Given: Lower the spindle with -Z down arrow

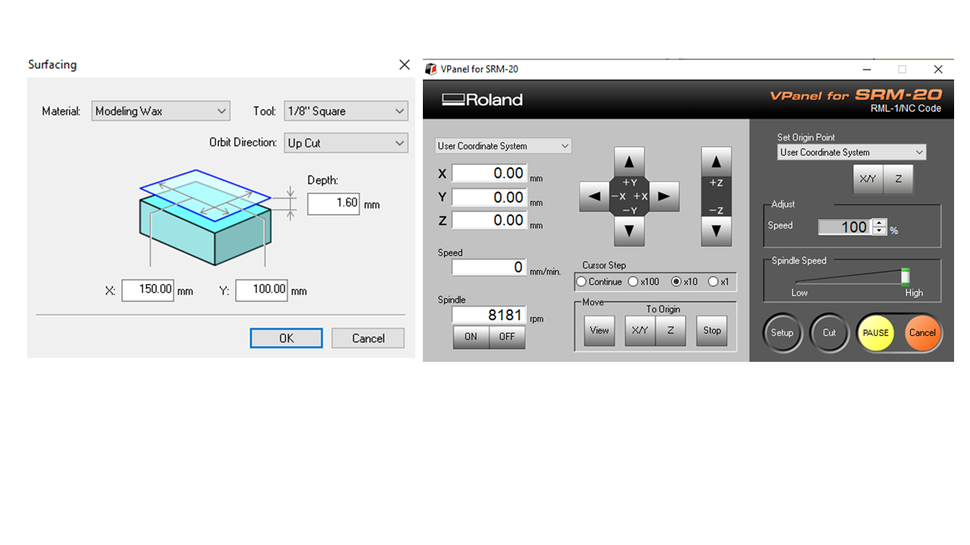Looking at the screenshot, I should [716, 231].
